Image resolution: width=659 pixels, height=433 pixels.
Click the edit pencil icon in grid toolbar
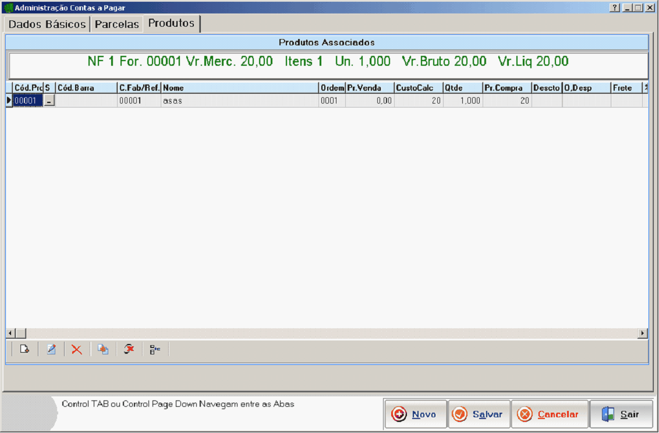(x=51, y=350)
